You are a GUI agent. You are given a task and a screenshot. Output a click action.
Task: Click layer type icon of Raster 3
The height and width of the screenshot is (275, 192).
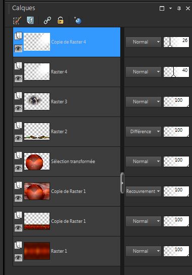click(x=18, y=96)
